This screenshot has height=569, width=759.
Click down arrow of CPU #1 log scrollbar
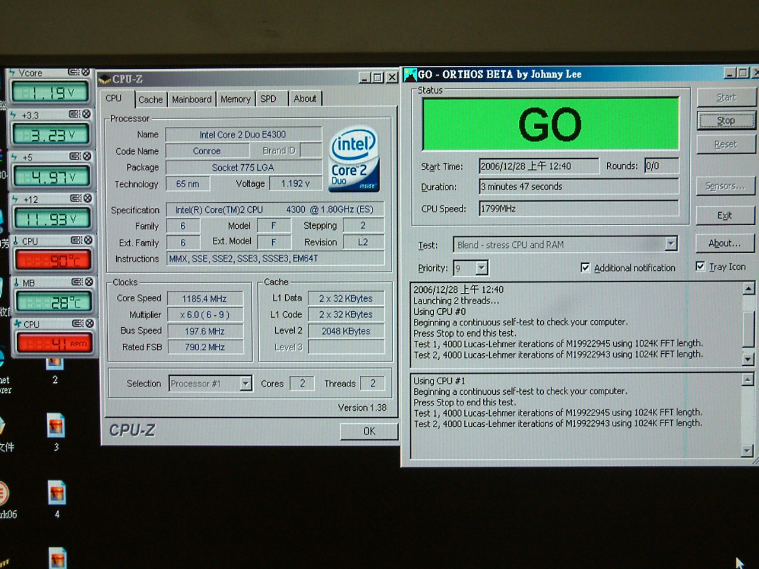coord(747,451)
